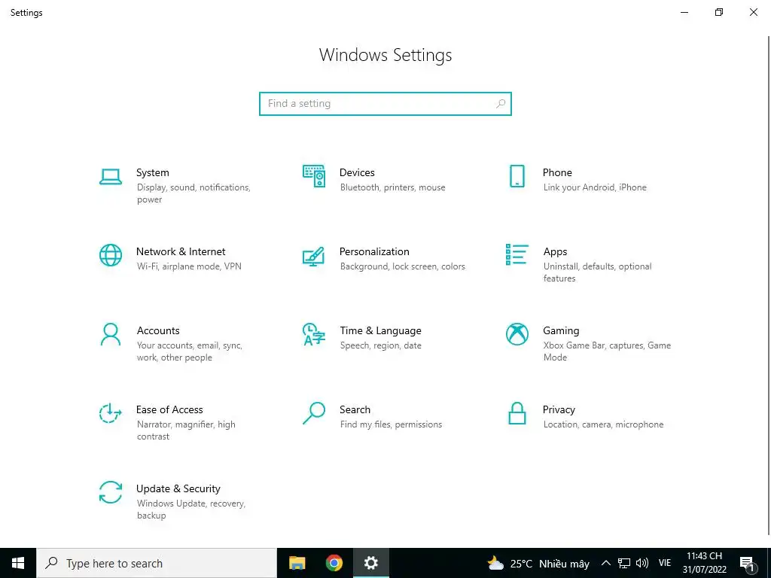Minimize the Settings window
Viewport: 771px width, 578px height.
click(684, 12)
